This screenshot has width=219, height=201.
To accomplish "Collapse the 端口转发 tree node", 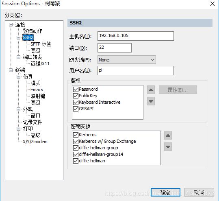I will coord(18,57).
